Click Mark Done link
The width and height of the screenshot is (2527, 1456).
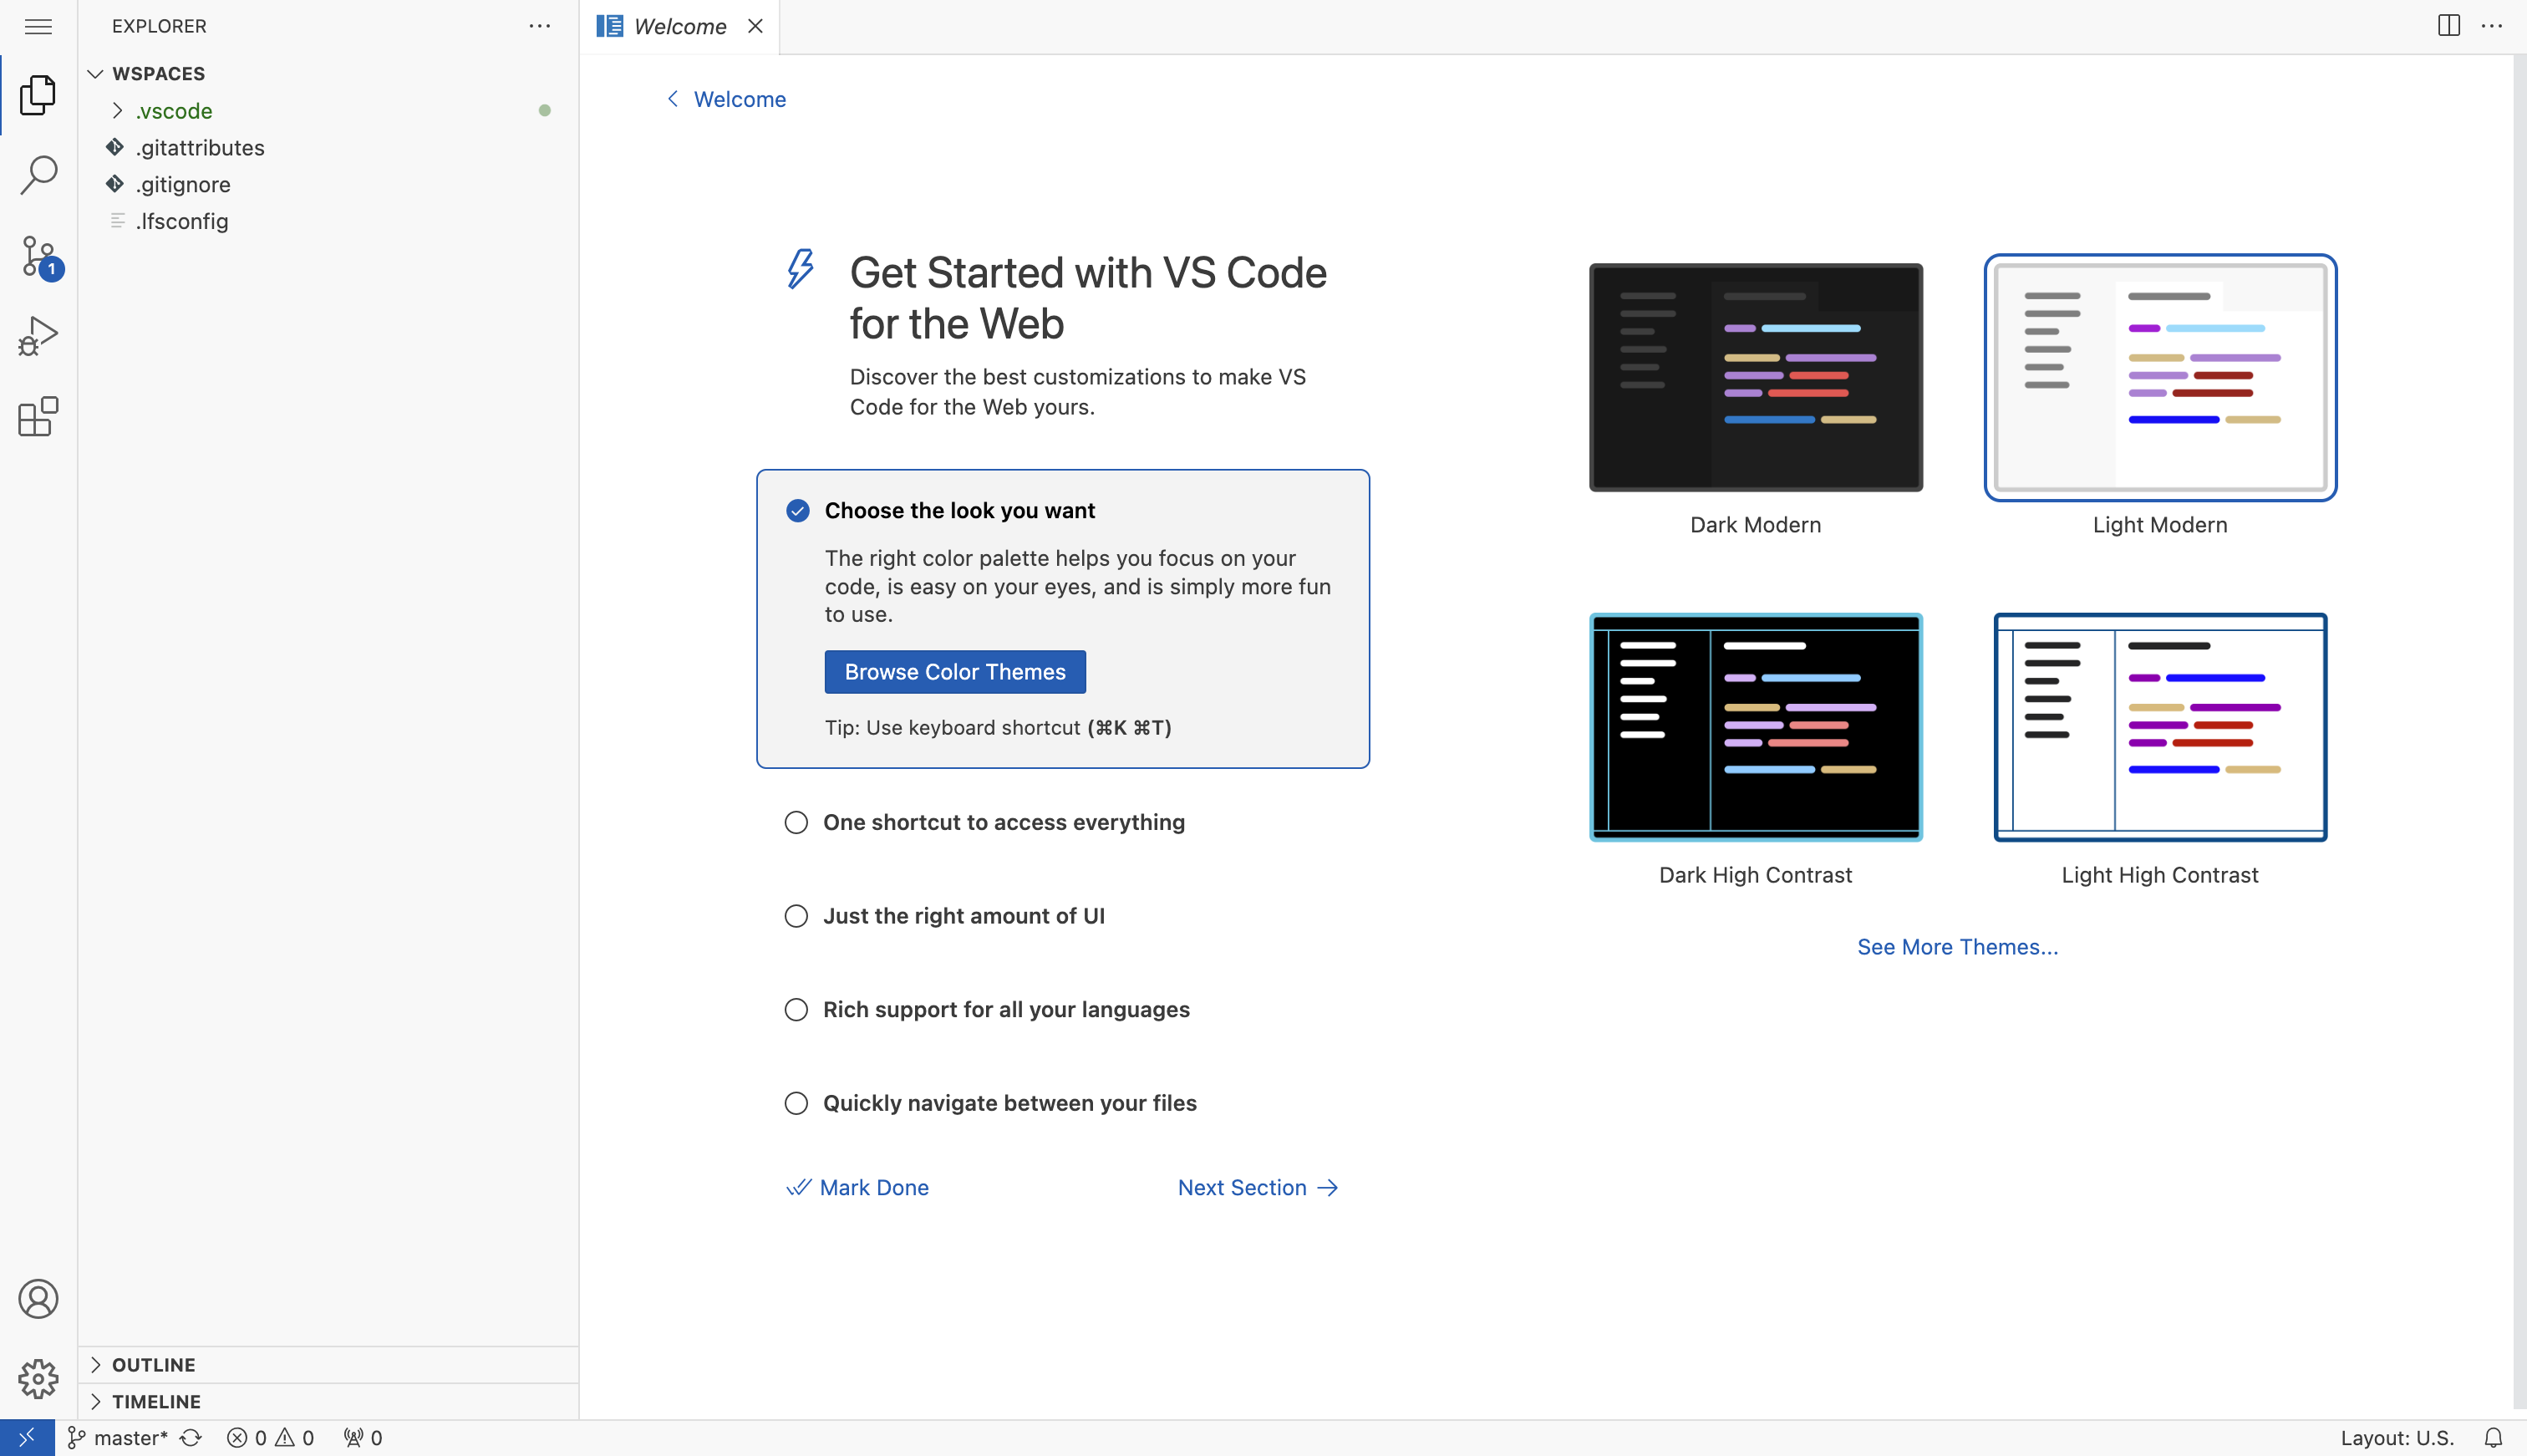coord(857,1187)
